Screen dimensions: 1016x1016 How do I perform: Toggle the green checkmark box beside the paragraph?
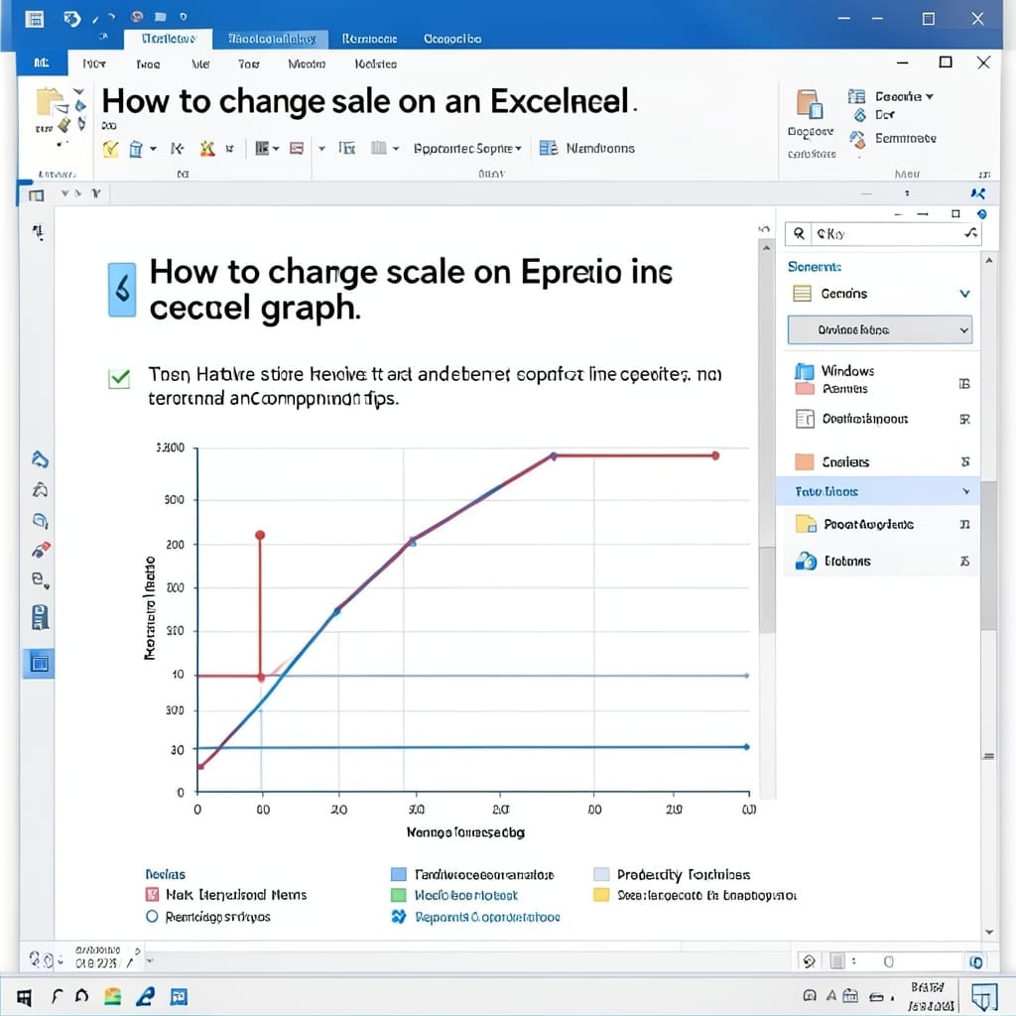119,378
